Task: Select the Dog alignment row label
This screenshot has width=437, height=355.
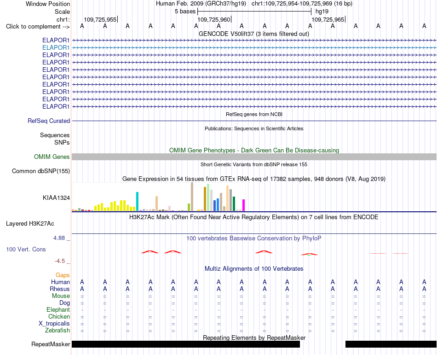Action: pyautogui.click(x=64, y=303)
